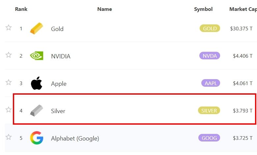This screenshot has width=257, height=155.
Task: Click the purple AAPL symbol badge
Action: click(210, 83)
